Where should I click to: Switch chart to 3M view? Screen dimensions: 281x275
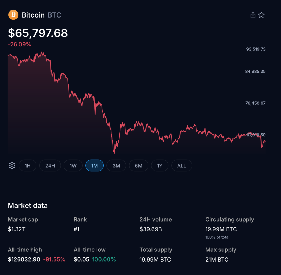pyautogui.click(x=116, y=165)
